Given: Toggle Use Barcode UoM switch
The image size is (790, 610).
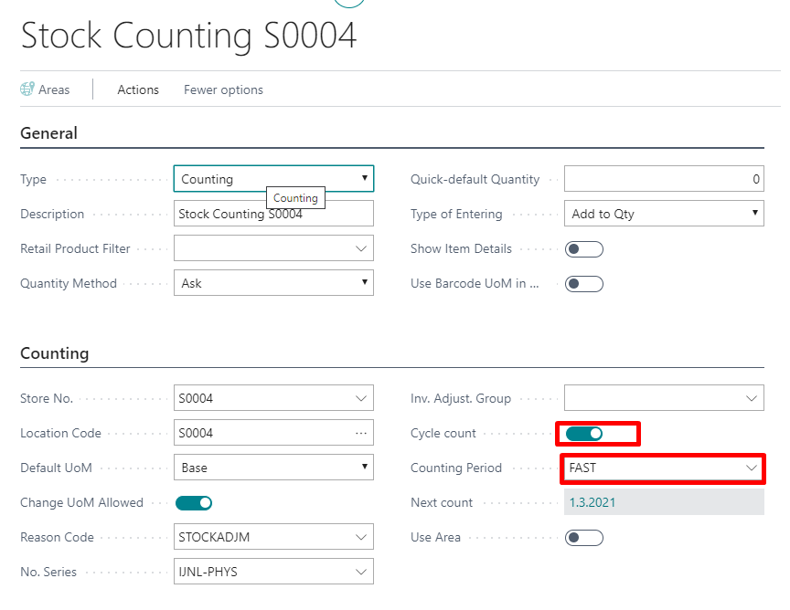Looking at the screenshot, I should (584, 283).
